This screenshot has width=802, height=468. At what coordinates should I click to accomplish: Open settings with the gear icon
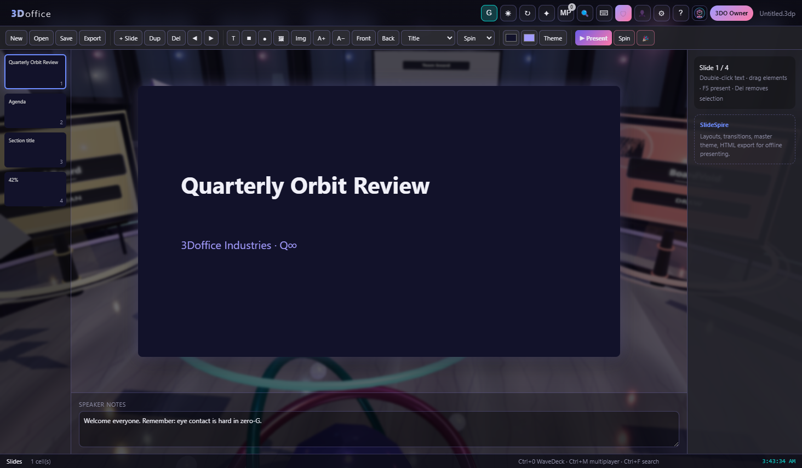click(x=662, y=13)
